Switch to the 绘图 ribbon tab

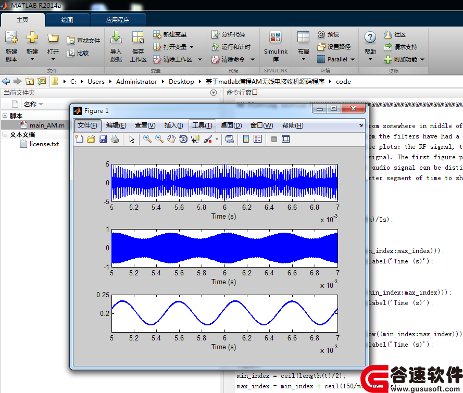coord(67,20)
